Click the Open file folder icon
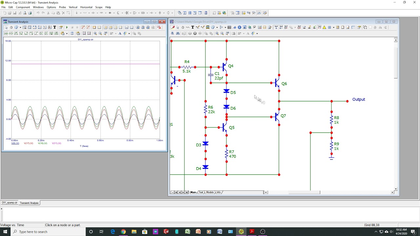420x236 pixels. [x=10, y=13]
